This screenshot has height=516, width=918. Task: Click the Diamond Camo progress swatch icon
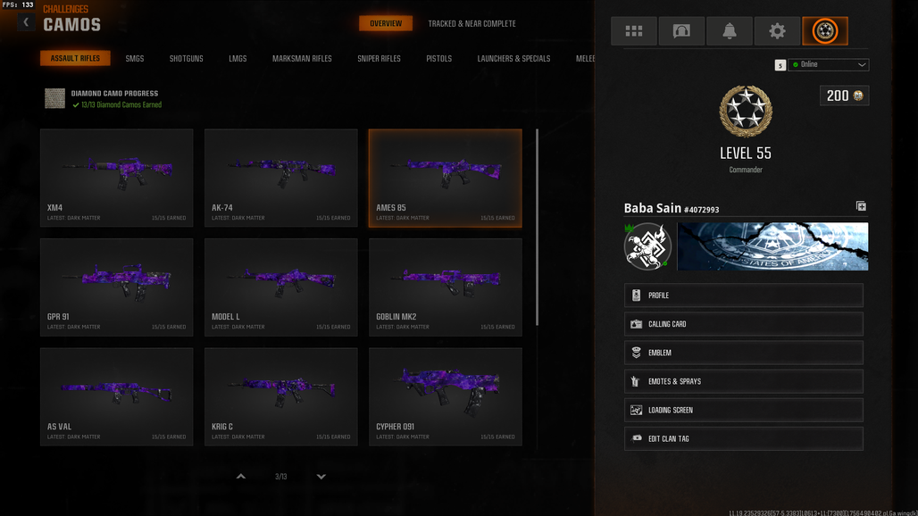pyautogui.click(x=55, y=98)
